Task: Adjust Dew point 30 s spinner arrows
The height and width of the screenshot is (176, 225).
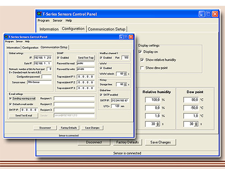Action: (x=196, y=124)
